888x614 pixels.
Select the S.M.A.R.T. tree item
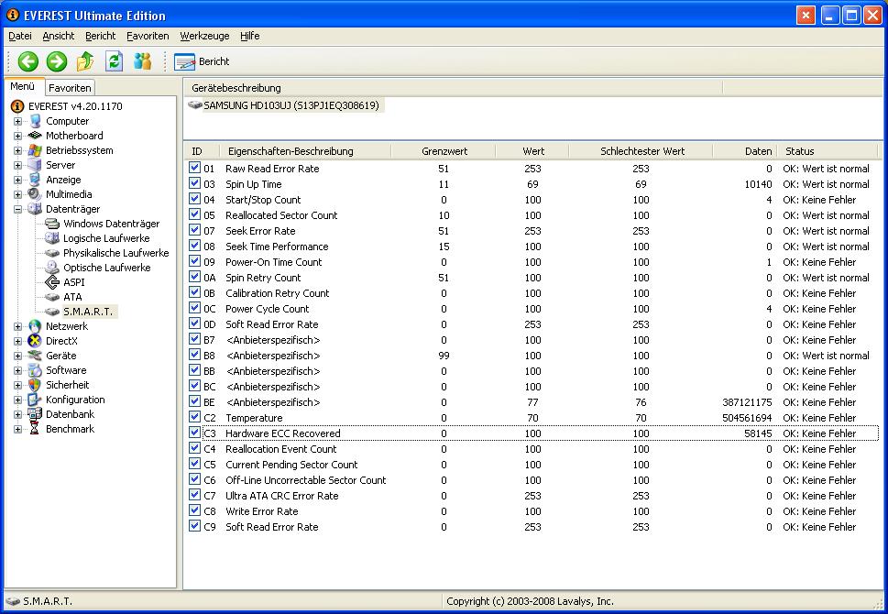click(88, 312)
